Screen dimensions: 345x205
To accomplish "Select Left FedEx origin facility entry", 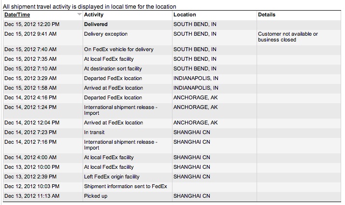I will pyautogui.click(x=112, y=177).
